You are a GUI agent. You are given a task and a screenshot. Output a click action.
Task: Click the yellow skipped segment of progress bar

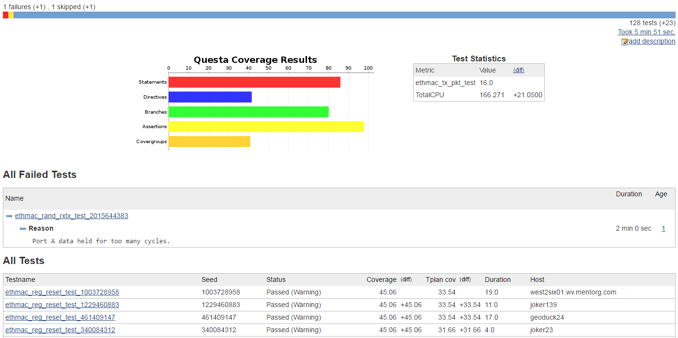(11, 15)
